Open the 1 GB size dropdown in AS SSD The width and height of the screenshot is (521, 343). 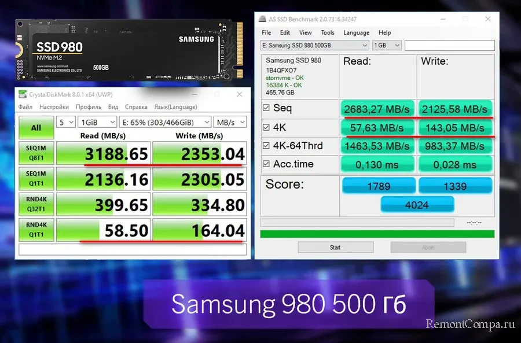387,45
